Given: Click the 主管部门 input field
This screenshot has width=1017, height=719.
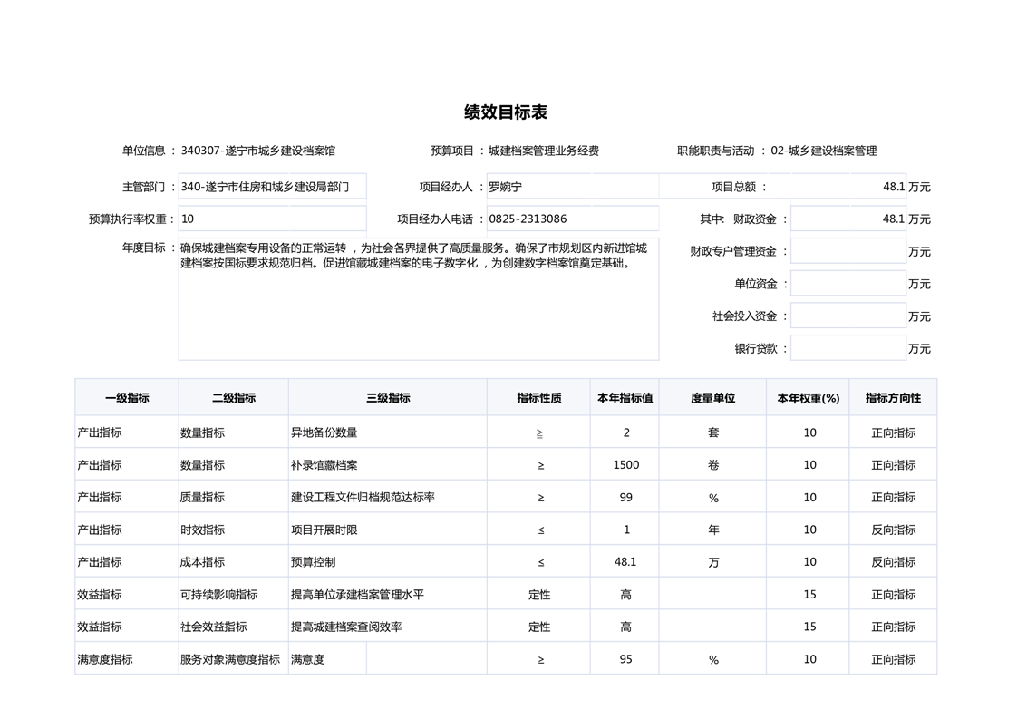Looking at the screenshot, I should pyautogui.click(x=272, y=187).
